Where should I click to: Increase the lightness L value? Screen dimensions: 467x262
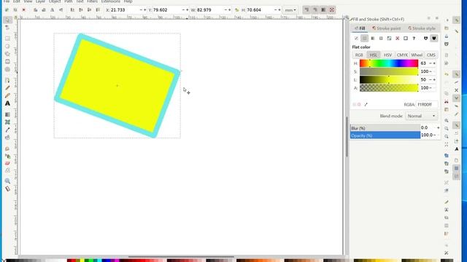(x=435, y=79)
